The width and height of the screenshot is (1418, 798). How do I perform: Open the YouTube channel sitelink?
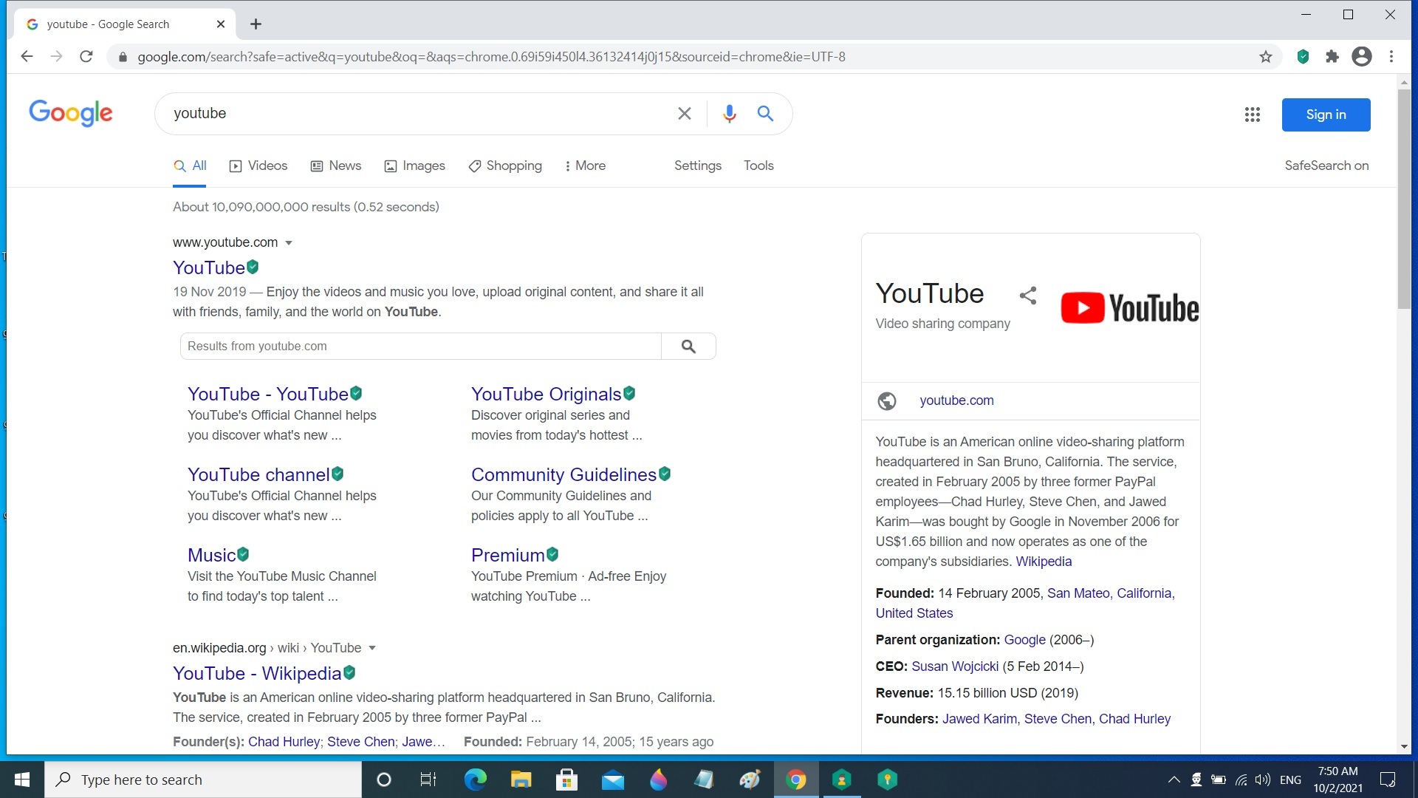[x=258, y=474]
